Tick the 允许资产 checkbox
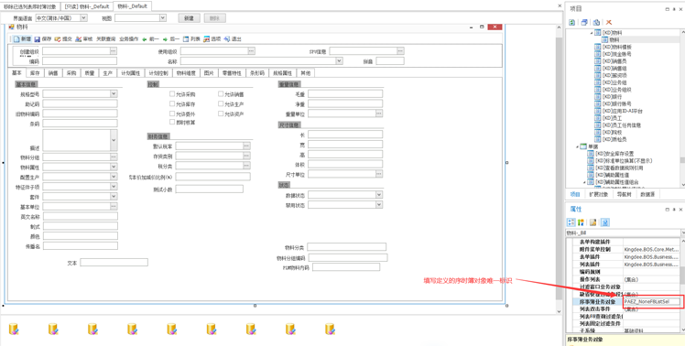The width and height of the screenshot is (685, 346). click(221, 114)
